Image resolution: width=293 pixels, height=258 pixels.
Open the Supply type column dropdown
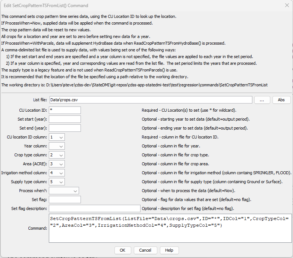[x=57, y=182]
